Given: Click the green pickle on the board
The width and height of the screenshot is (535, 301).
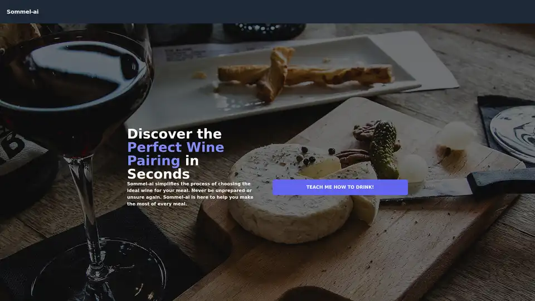Looking at the screenshot, I should click(385, 149).
